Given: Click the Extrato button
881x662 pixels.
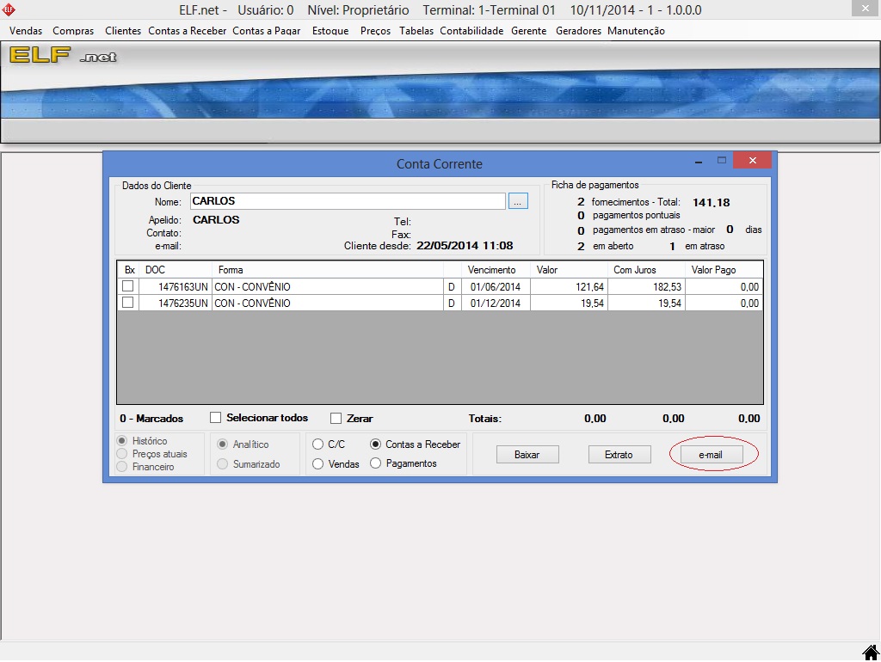Looking at the screenshot, I should coord(619,455).
